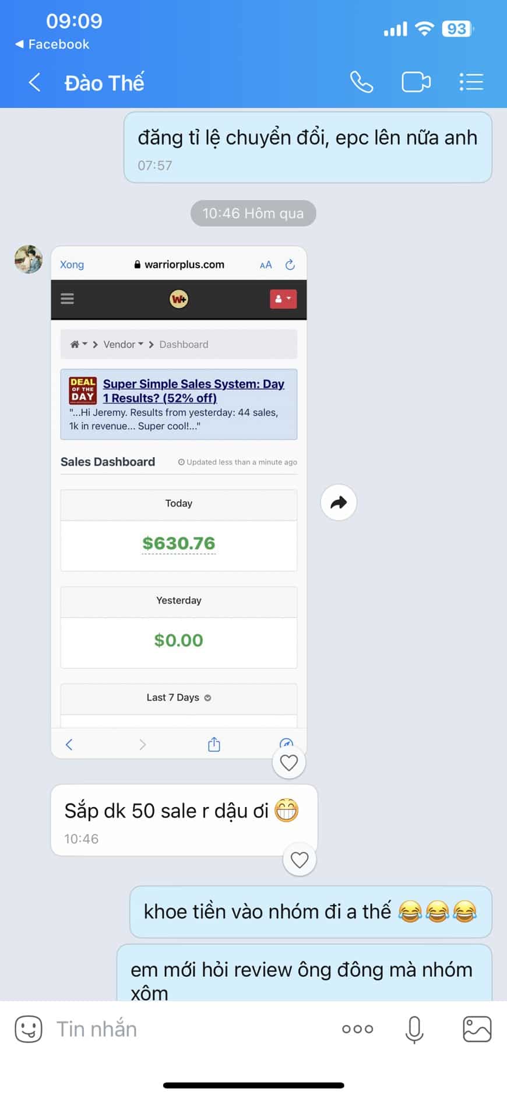
Task: Start a voice call with Đào Thế
Action: (361, 82)
